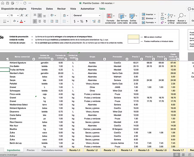The height and width of the screenshot is (157, 194).
Task: Apply percent style to cells
Action: point(82,21)
